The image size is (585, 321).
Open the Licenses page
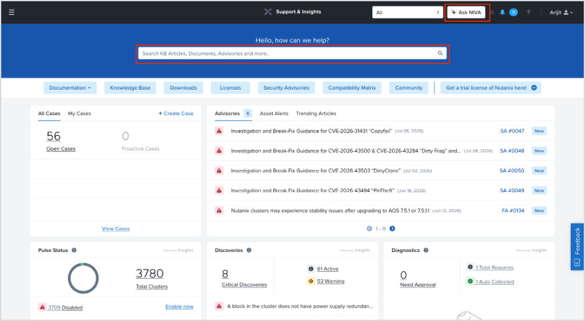230,88
